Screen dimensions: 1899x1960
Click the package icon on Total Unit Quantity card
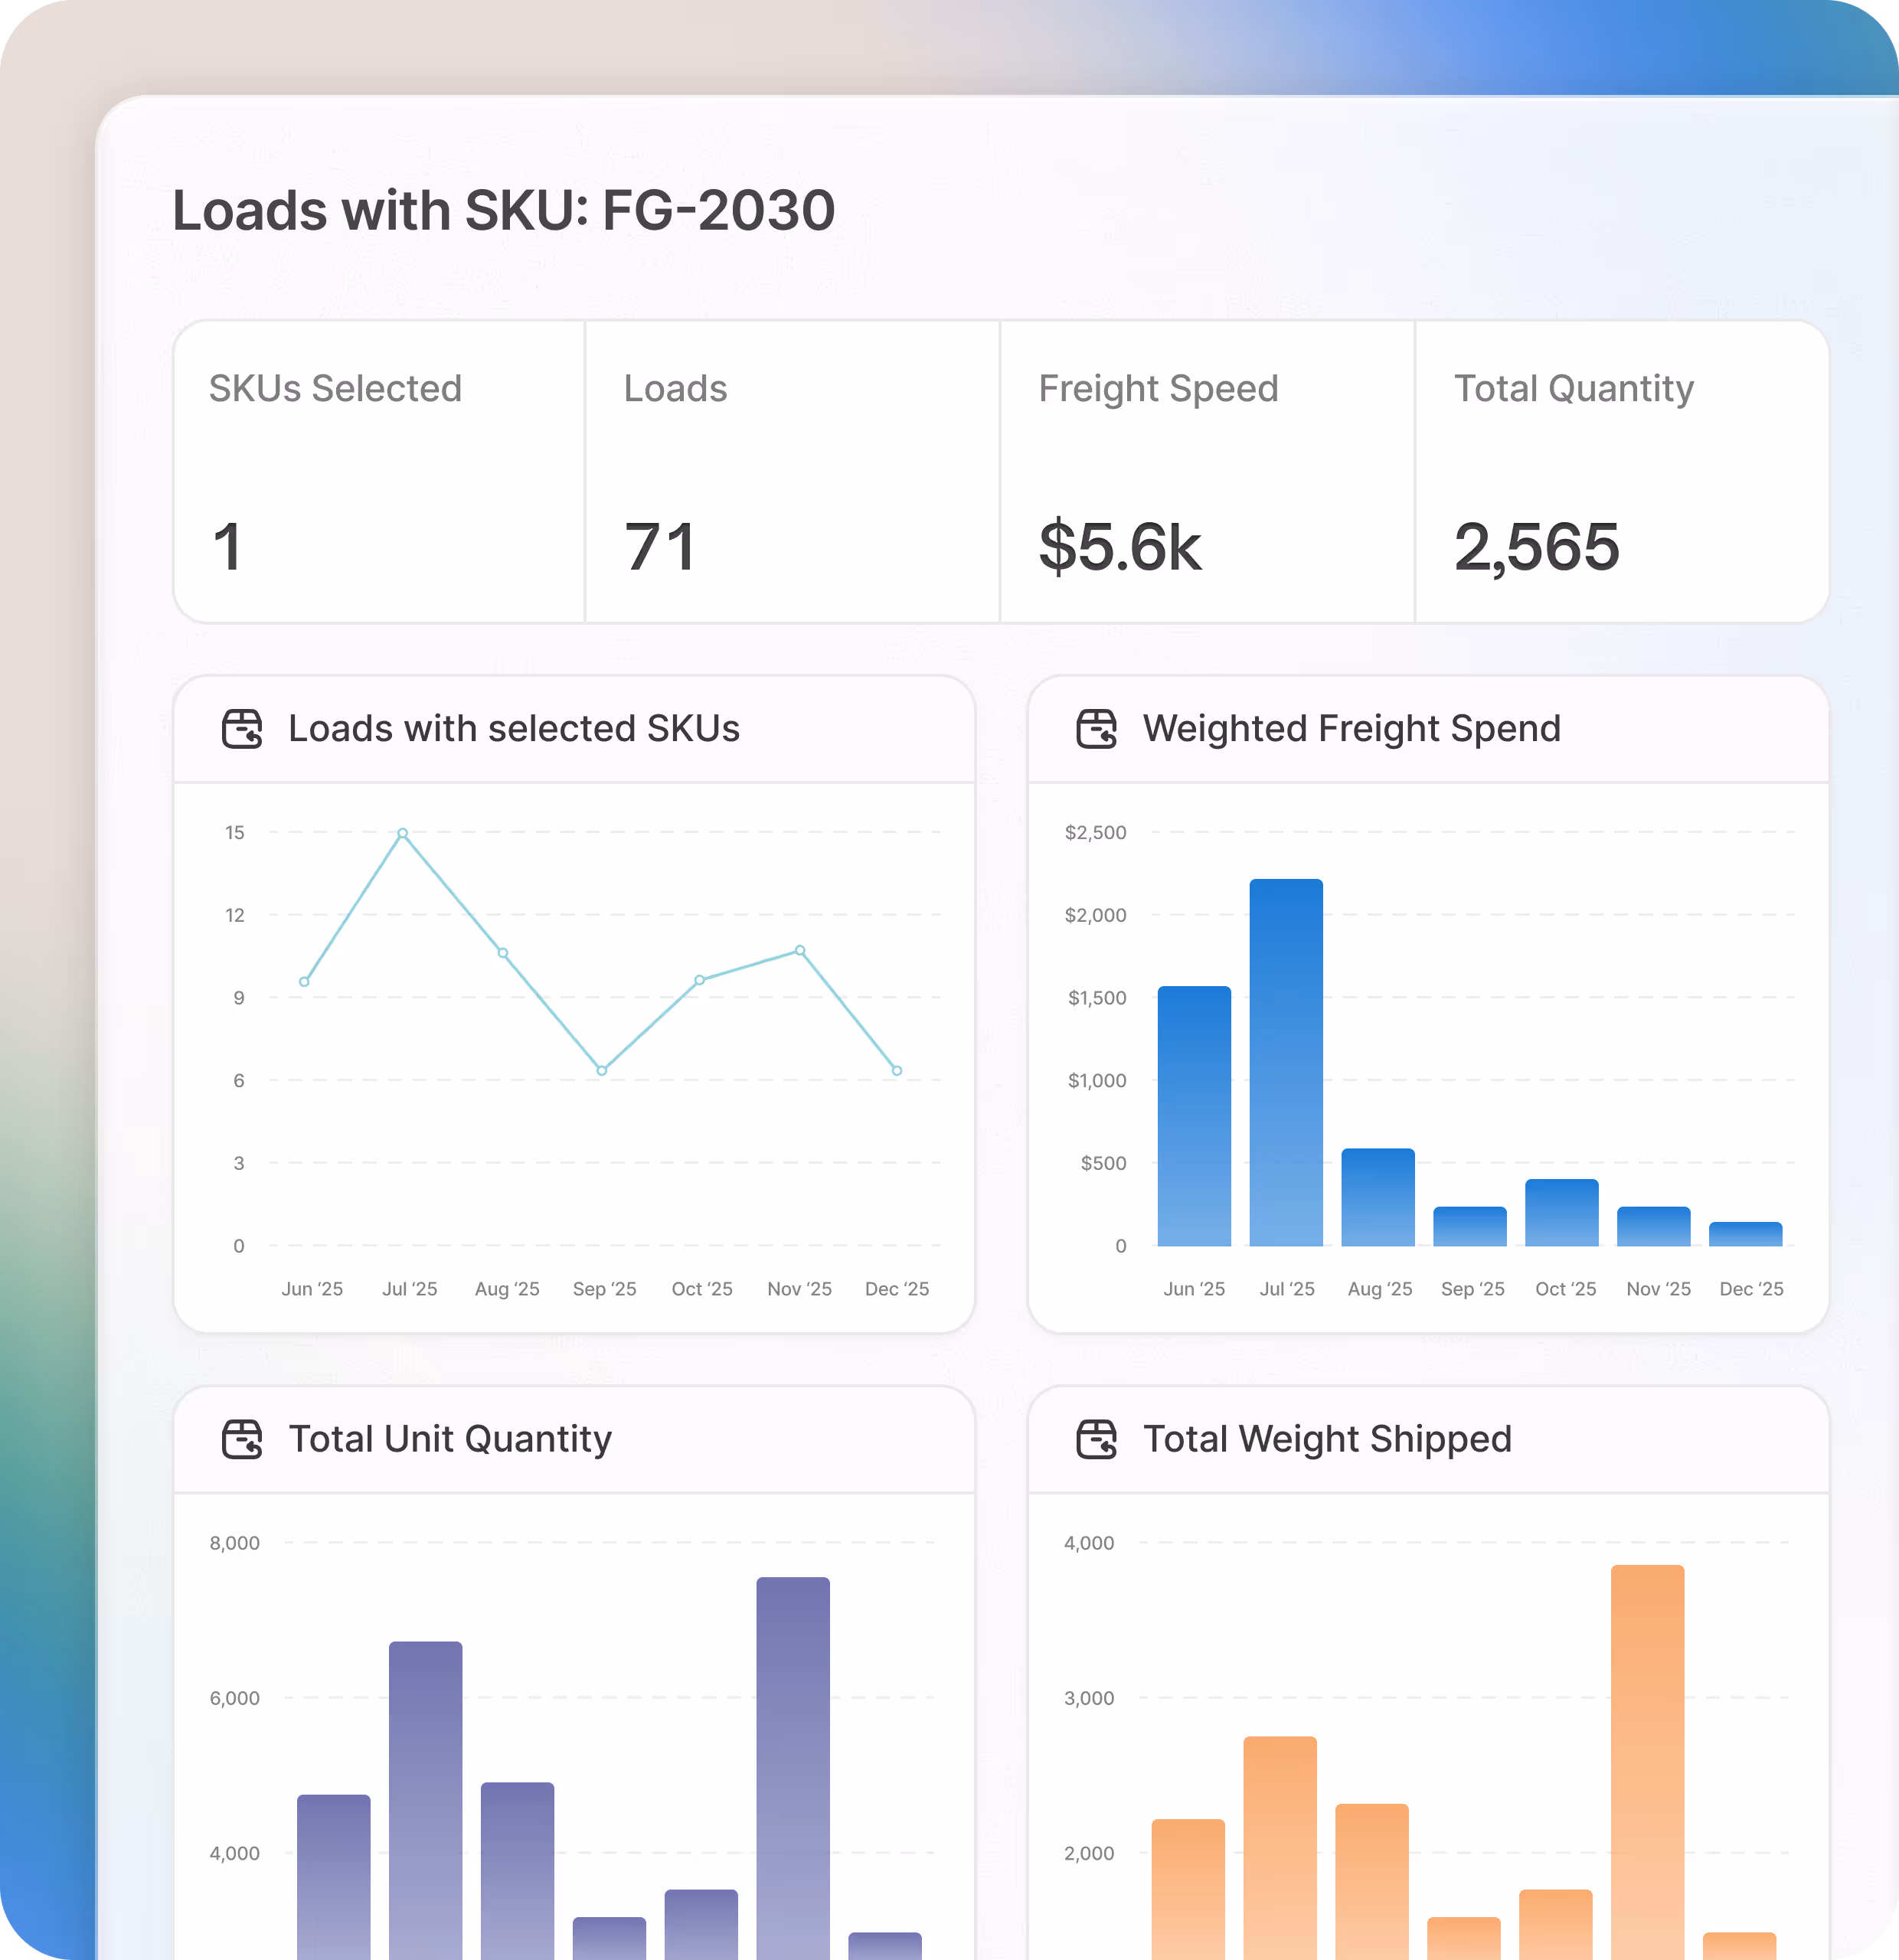[x=243, y=1440]
